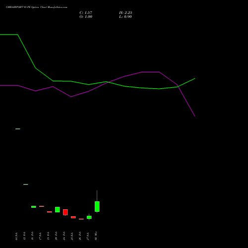The width and height of the screenshot is (248, 248).
Task: Click the '02 Mar' date axis label
Action: click(96, 236)
